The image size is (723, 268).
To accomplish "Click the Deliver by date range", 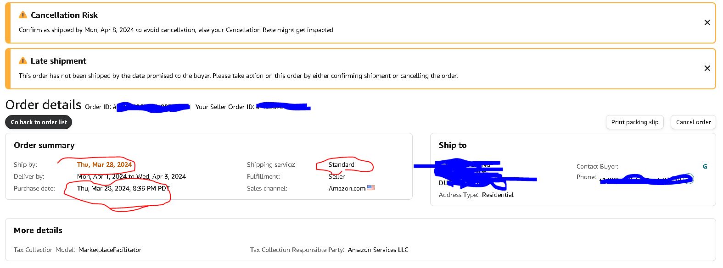I will tap(131, 176).
